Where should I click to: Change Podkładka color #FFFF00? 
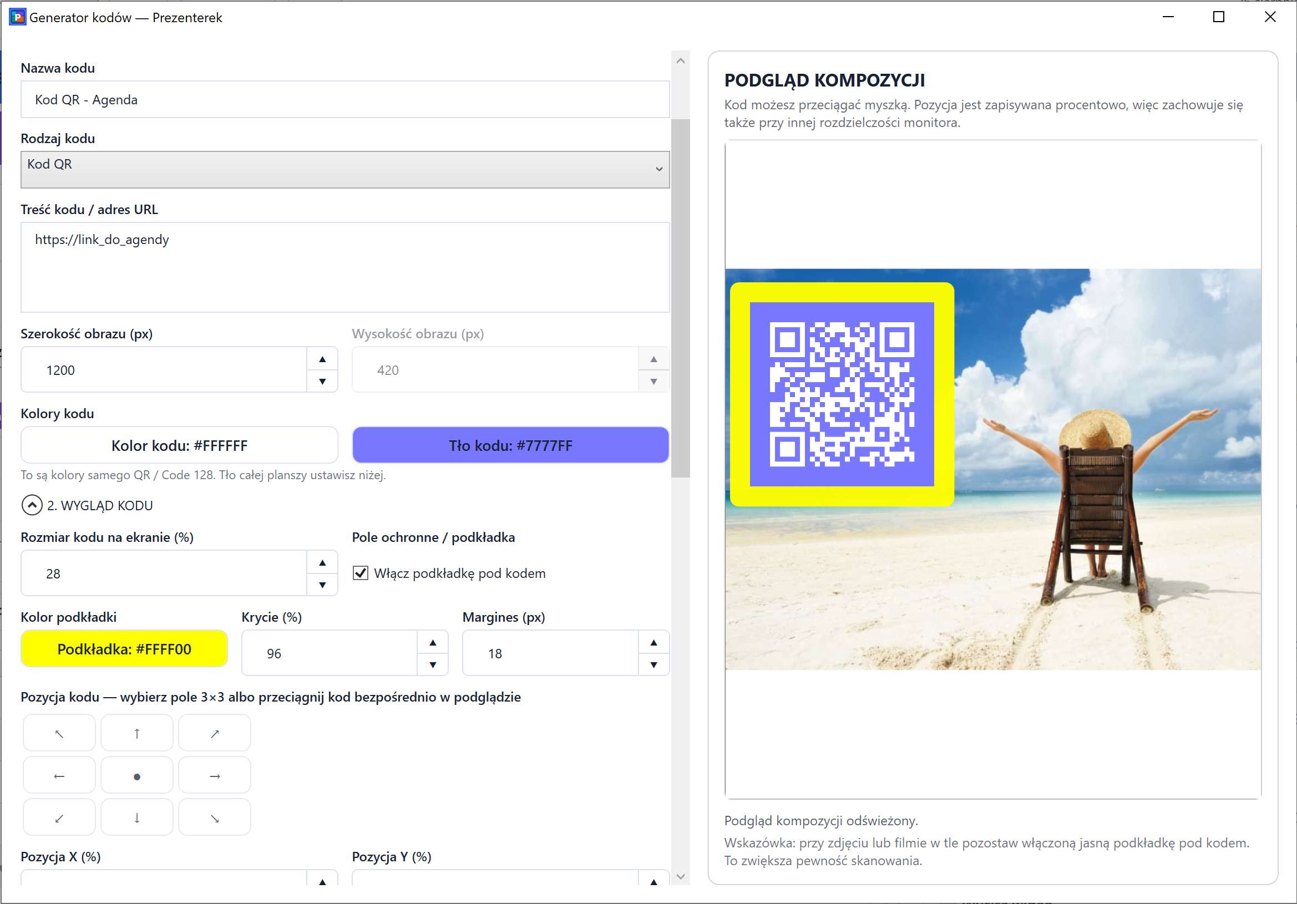(124, 649)
